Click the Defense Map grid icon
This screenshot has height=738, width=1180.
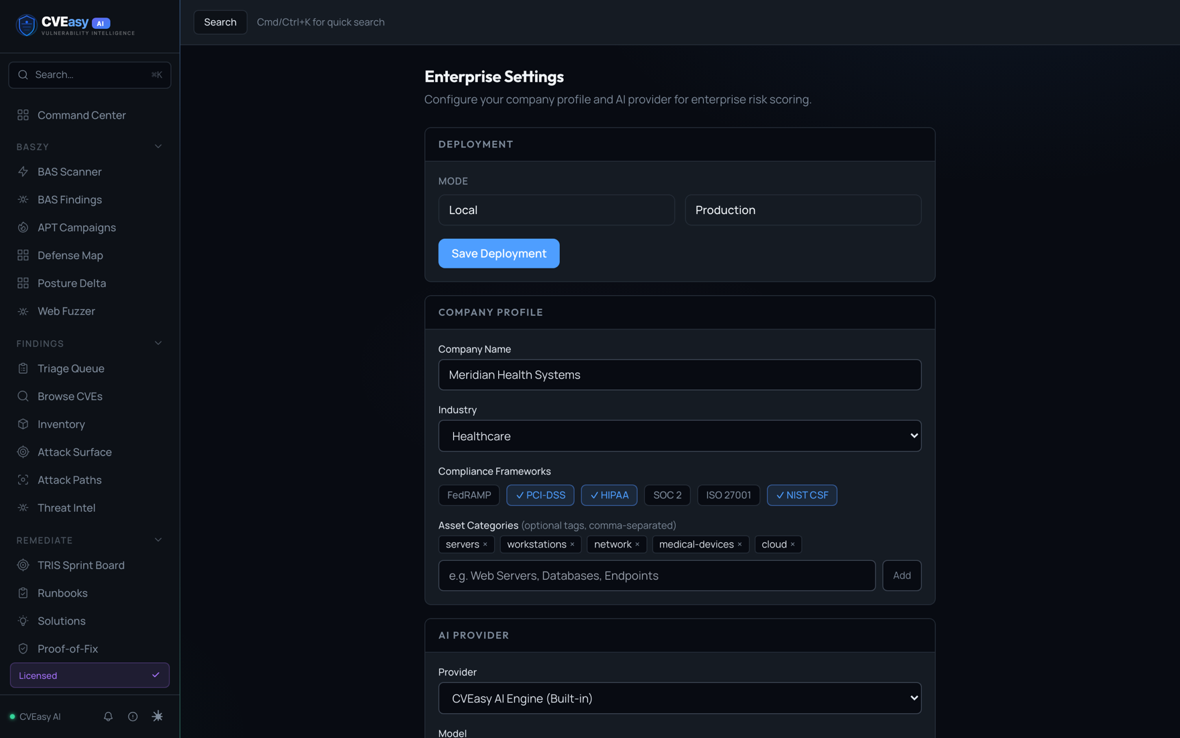pyautogui.click(x=23, y=256)
